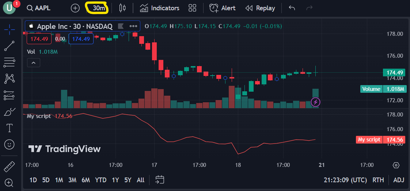
Task: Set date range to 5D
Action: tap(46, 180)
